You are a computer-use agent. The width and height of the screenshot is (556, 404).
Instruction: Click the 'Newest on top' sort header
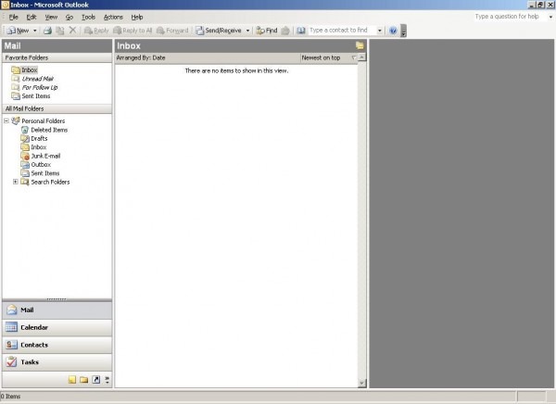point(329,57)
